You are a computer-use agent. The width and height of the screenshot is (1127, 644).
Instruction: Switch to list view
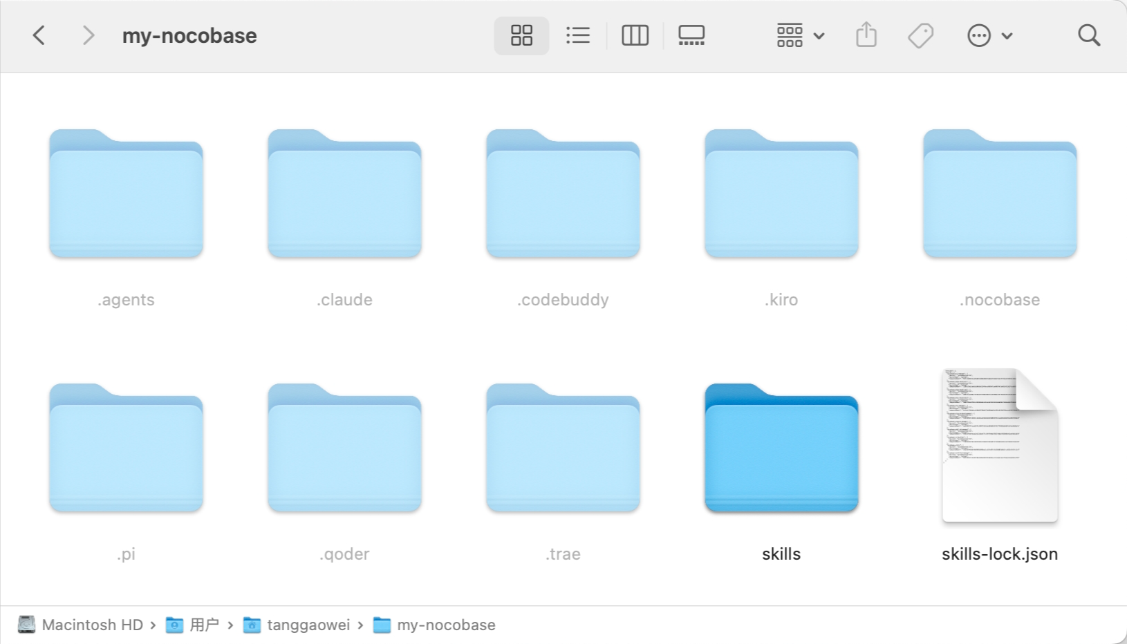pos(577,35)
